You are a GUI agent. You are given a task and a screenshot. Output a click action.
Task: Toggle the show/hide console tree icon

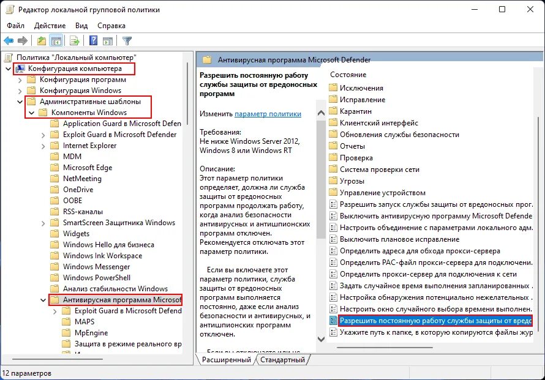(56, 40)
